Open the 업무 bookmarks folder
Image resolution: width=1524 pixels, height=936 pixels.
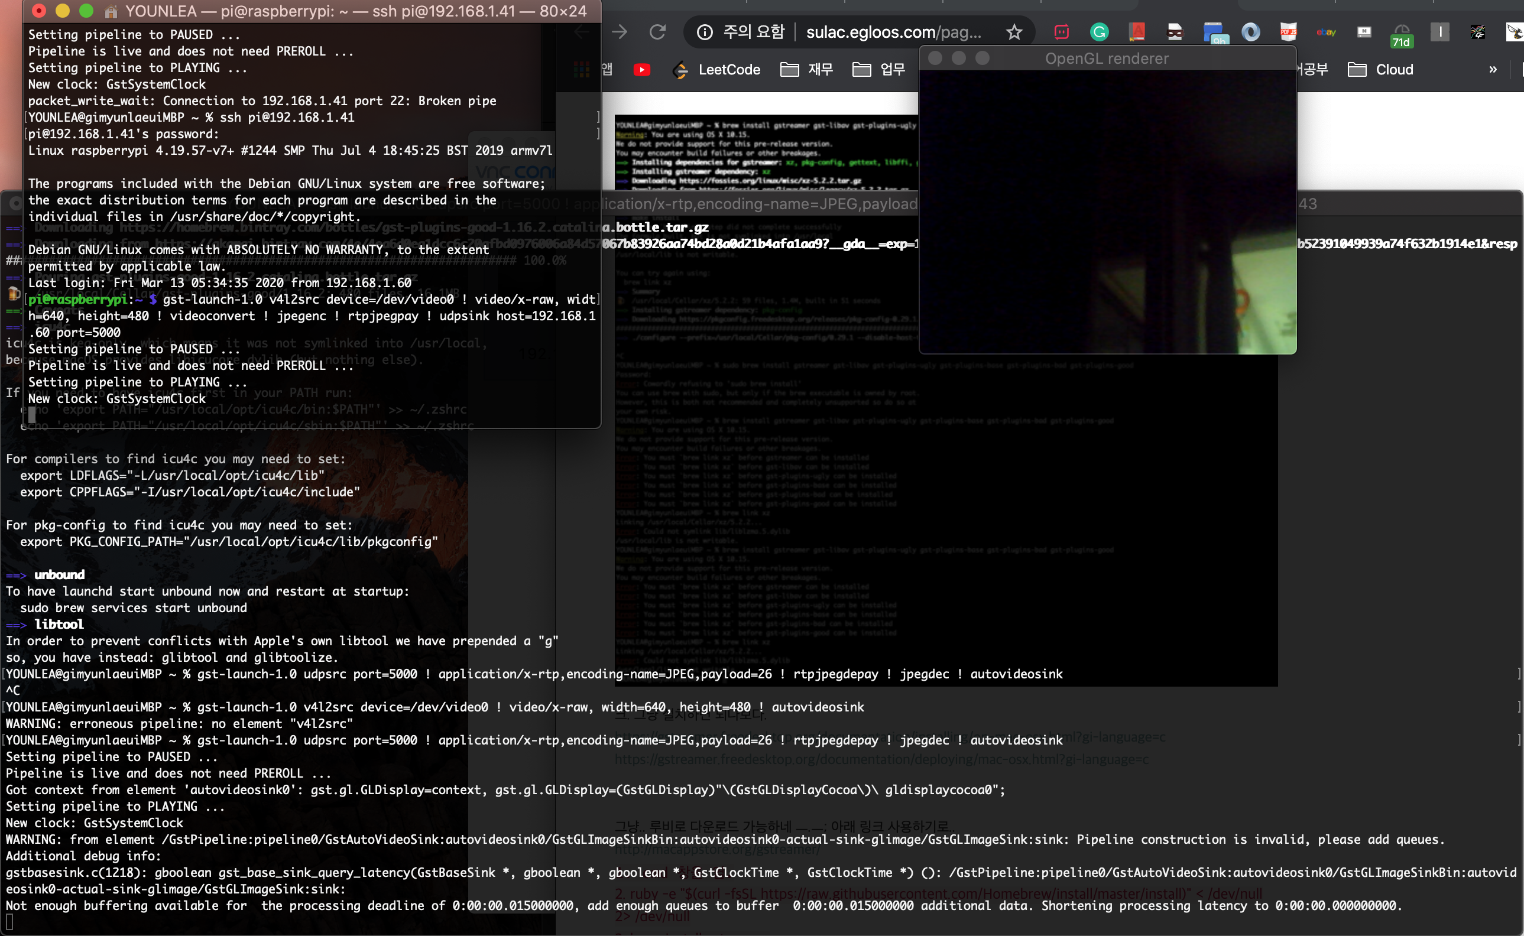coord(878,69)
